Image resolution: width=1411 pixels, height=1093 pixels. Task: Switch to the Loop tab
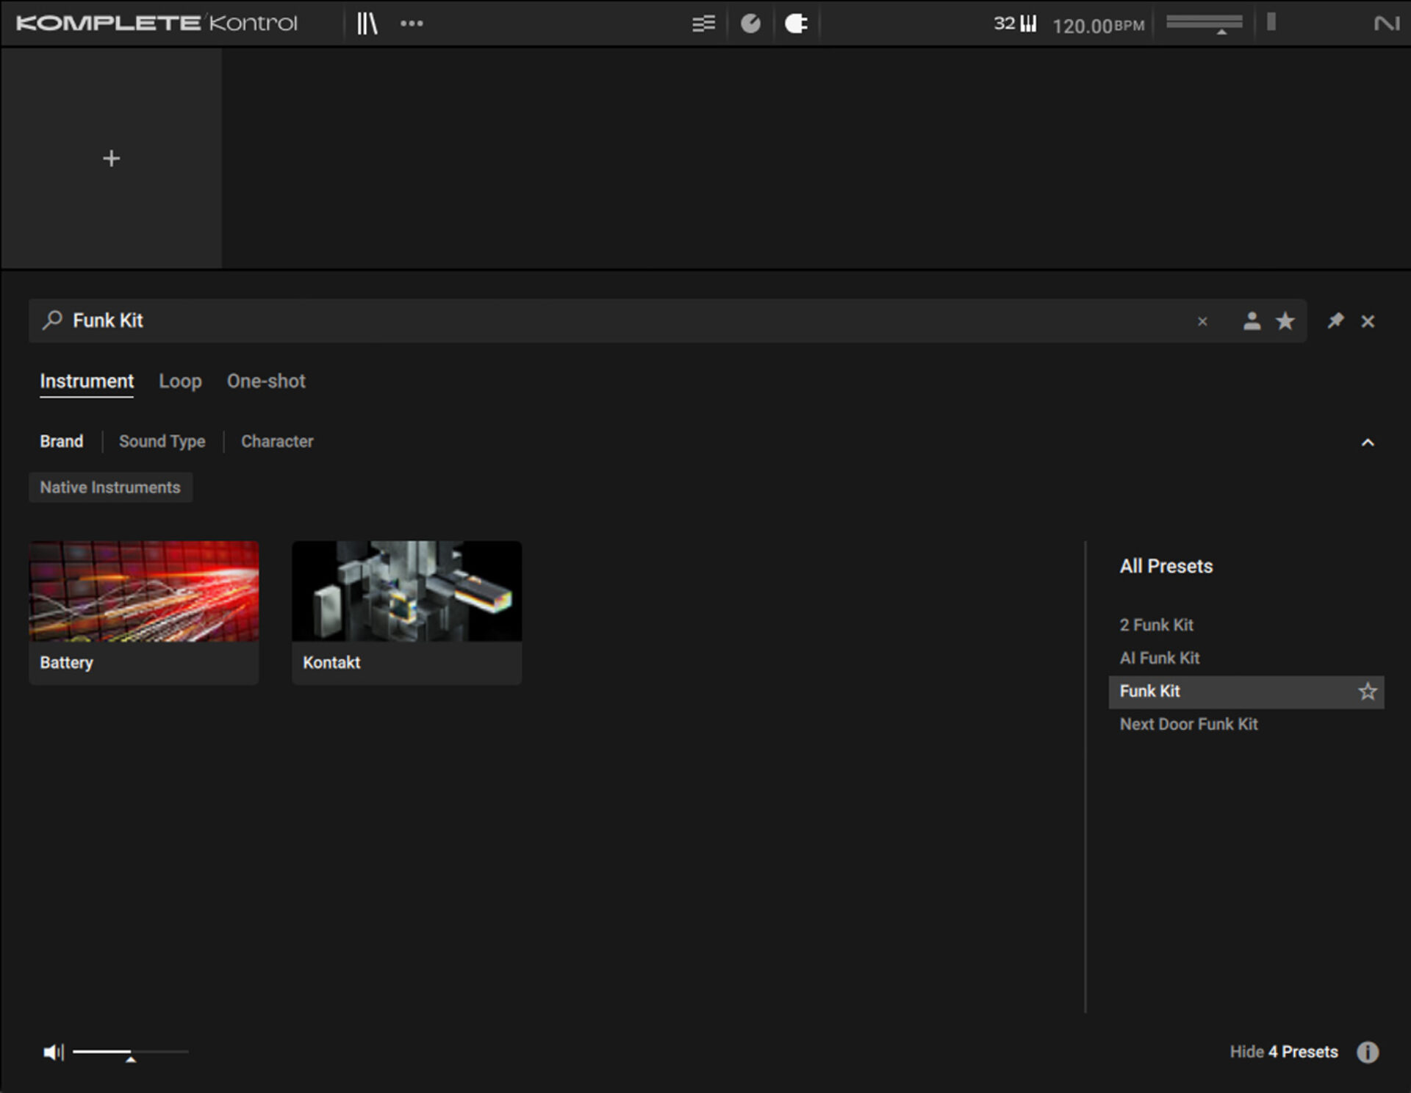tap(180, 381)
